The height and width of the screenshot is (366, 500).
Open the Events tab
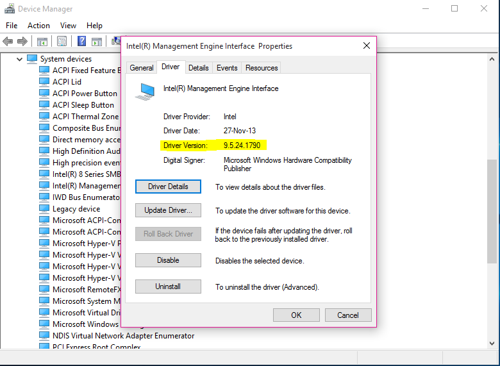[227, 68]
